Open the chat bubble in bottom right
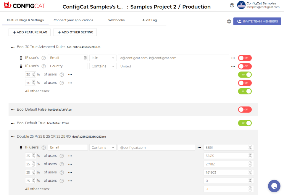 274,186
